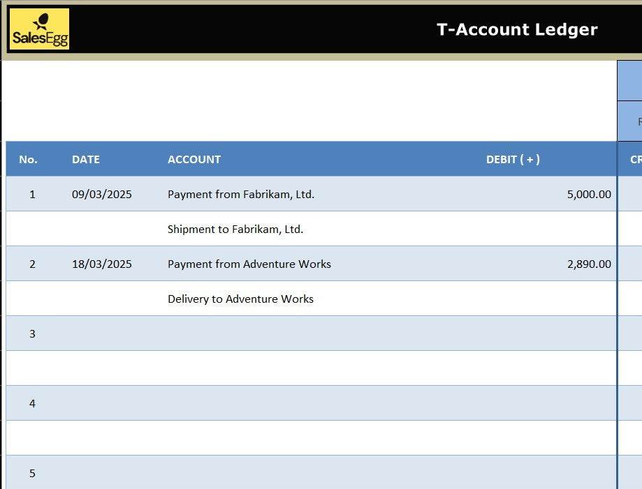Select the Delivery to Adventure Works cell
Screen dimensions: 642x489
click(x=240, y=299)
